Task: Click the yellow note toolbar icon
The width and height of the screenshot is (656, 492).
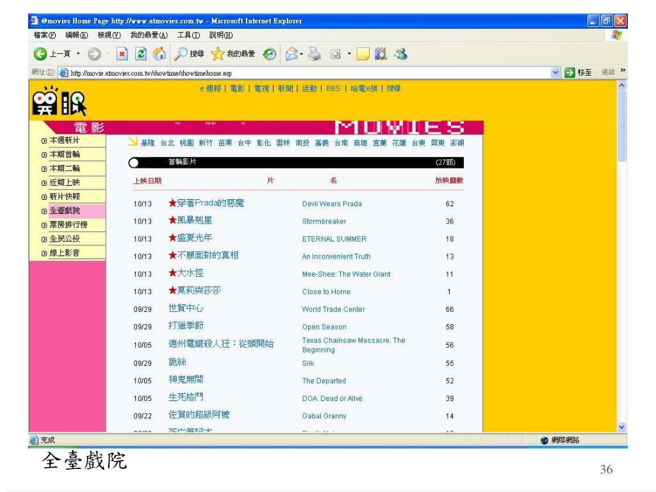Action: tap(363, 54)
